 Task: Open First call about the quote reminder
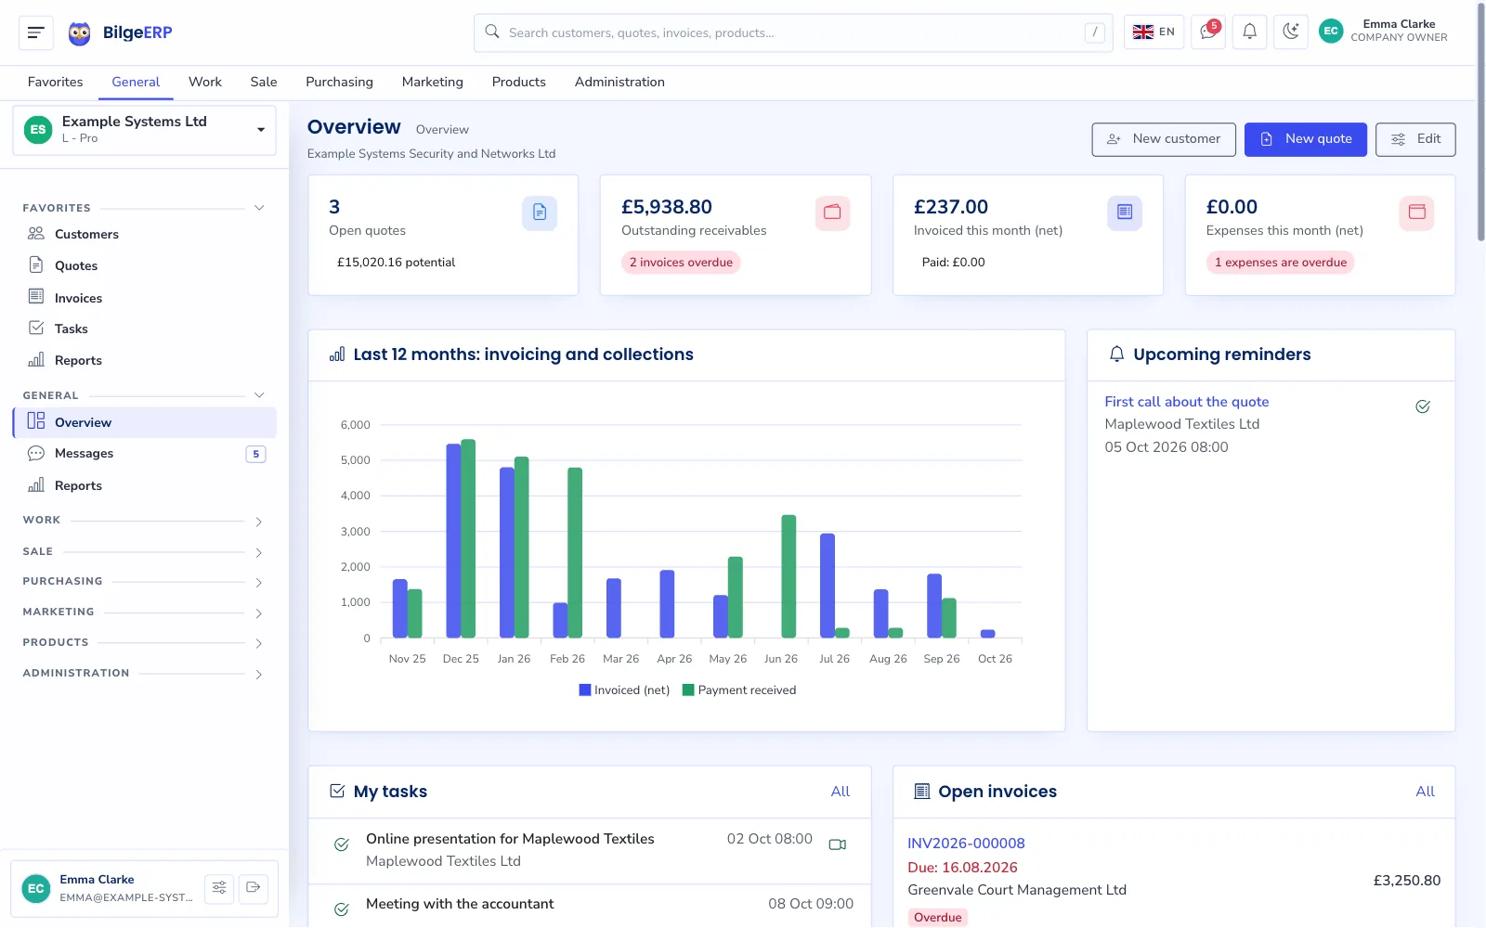coord(1186,402)
